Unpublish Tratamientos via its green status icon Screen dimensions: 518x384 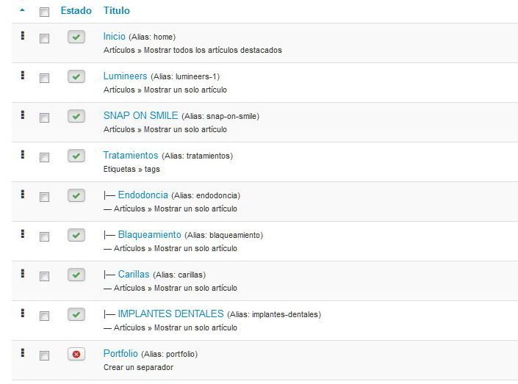(76, 156)
